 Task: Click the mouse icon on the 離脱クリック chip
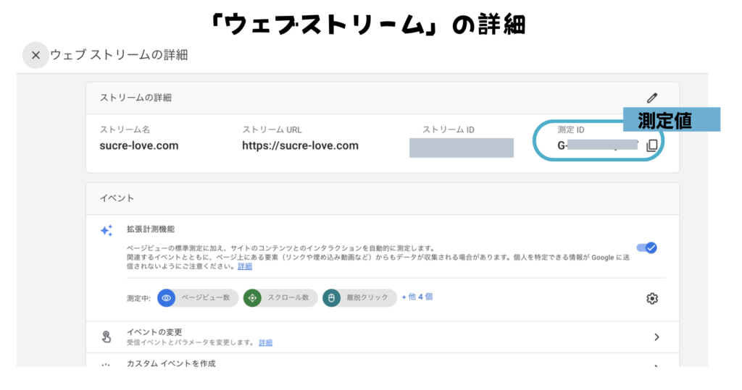(x=331, y=297)
